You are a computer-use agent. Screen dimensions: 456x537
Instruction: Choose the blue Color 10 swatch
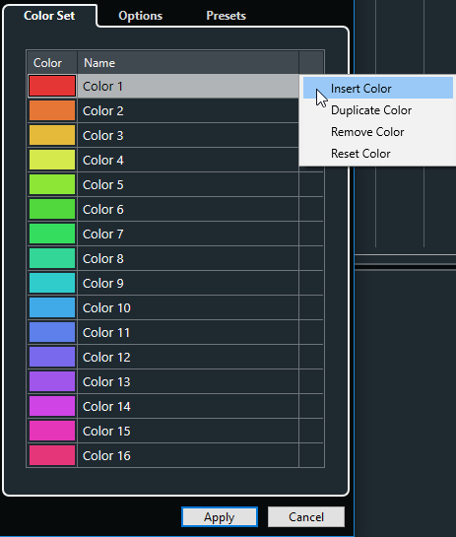coord(52,307)
